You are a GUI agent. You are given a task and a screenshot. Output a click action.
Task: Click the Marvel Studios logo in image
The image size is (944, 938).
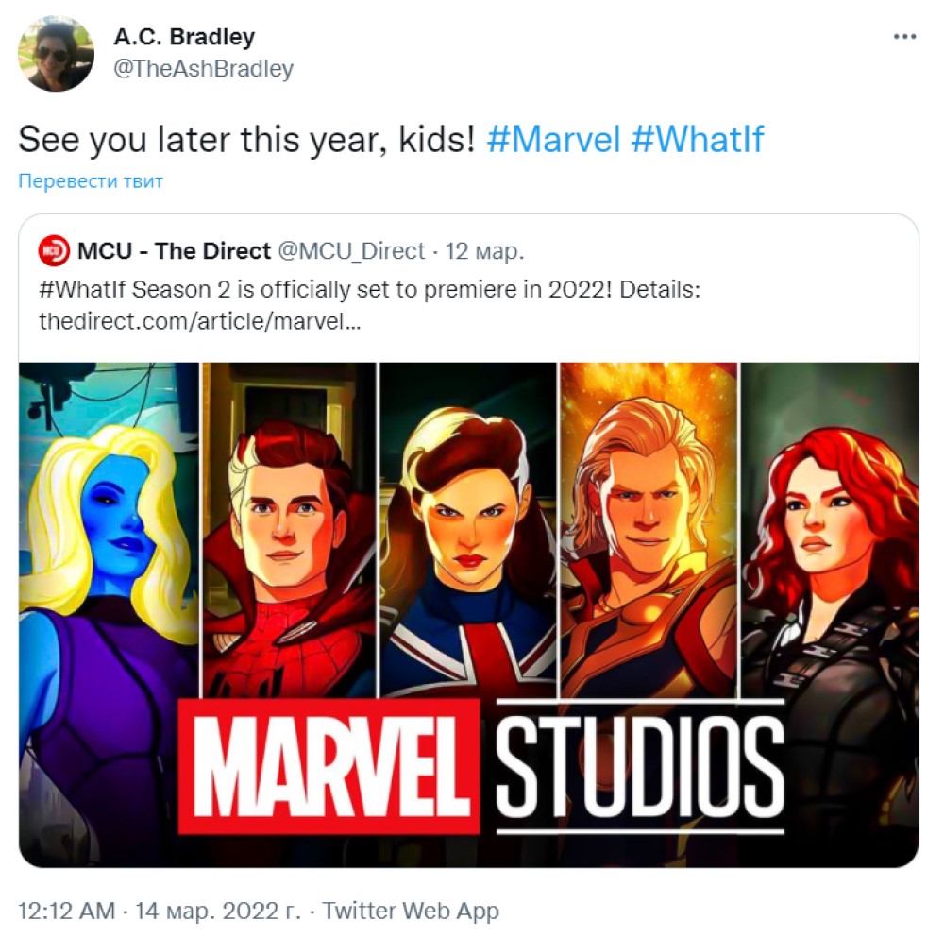[481, 767]
